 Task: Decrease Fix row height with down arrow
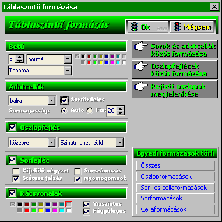click(121, 113)
